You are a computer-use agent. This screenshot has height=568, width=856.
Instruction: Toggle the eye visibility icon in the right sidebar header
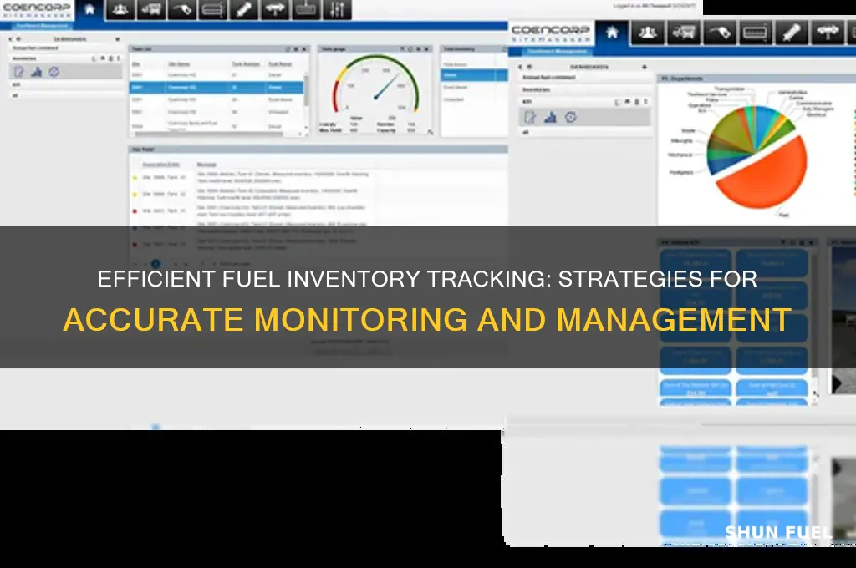(x=529, y=67)
